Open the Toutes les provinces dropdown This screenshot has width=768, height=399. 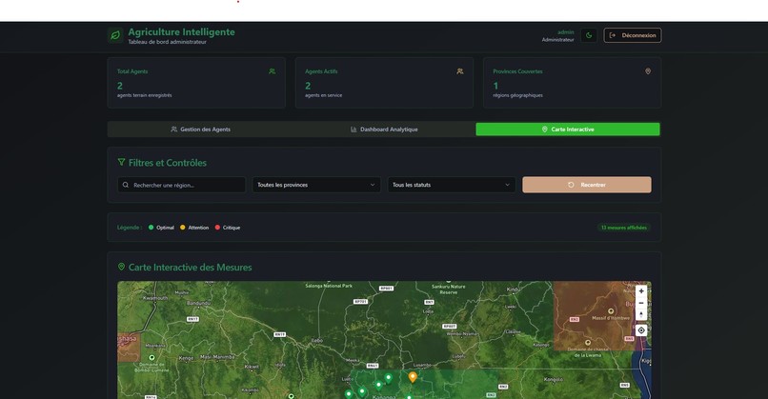(316, 185)
